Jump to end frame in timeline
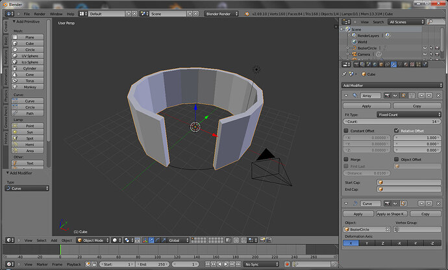448x270 pixels. pyautogui.click(x=238, y=264)
